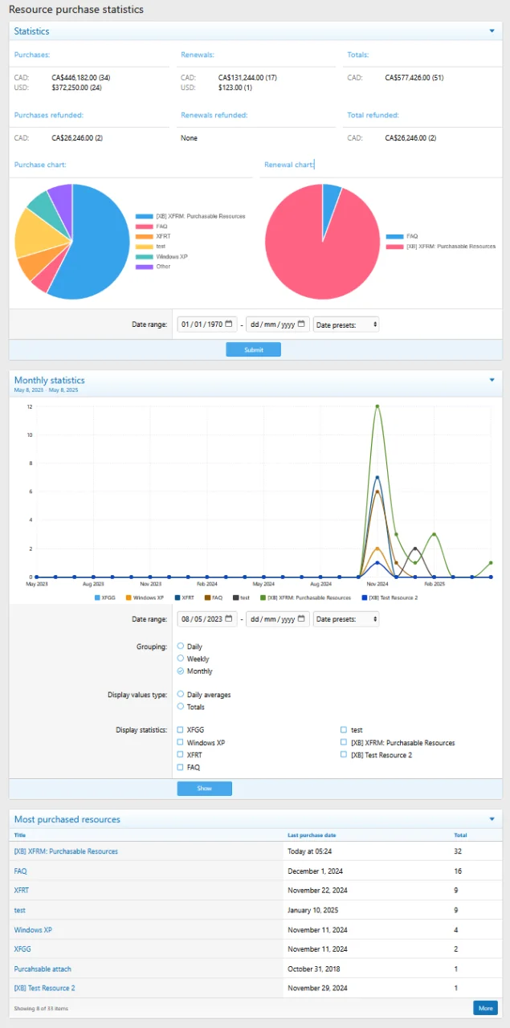
Task: Collapse the Monthly statistics section
Action: coord(492,380)
